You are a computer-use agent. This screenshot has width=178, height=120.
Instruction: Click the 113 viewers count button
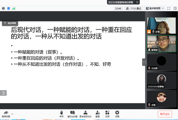134,8
